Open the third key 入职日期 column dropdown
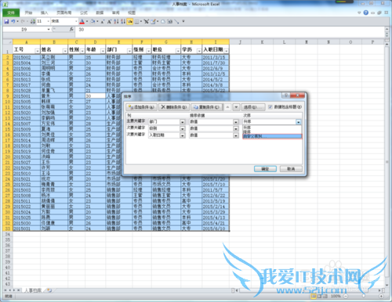The height and width of the screenshot is (302, 392). click(x=183, y=135)
